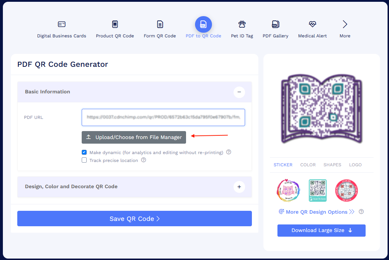
Task: Collapse Basic Information with minus button
Action: click(x=239, y=92)
